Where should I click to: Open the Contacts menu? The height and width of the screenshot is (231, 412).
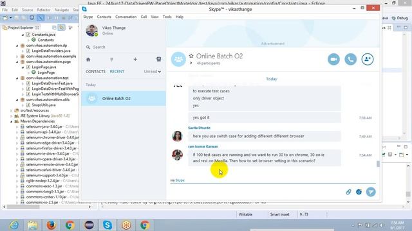coord(104,17)
